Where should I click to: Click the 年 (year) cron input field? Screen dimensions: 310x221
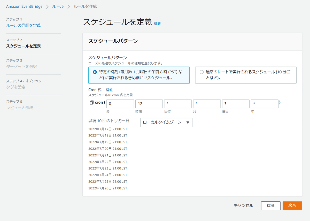(265, 104)
